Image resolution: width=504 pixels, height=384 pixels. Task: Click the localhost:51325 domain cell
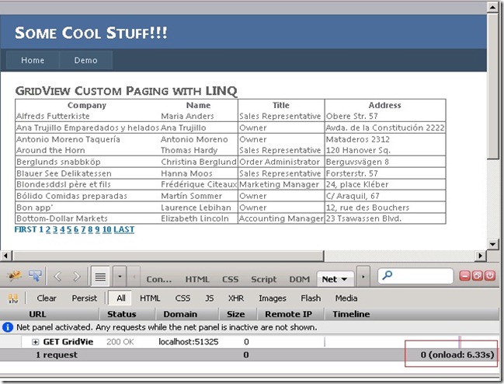tap(189, 341)
